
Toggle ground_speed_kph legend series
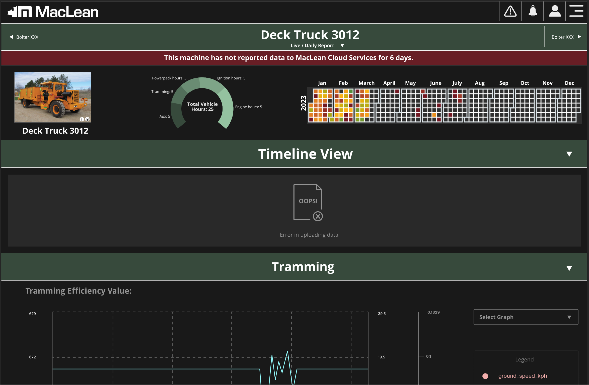tap(522, 376)
